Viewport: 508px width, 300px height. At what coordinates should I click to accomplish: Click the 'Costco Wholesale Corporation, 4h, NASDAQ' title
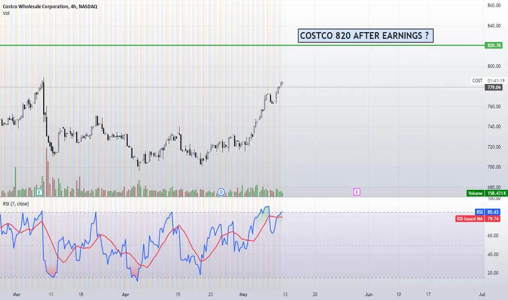pos(50,7)
